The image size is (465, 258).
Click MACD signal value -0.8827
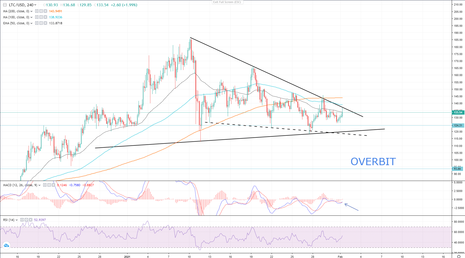point(88,185)
